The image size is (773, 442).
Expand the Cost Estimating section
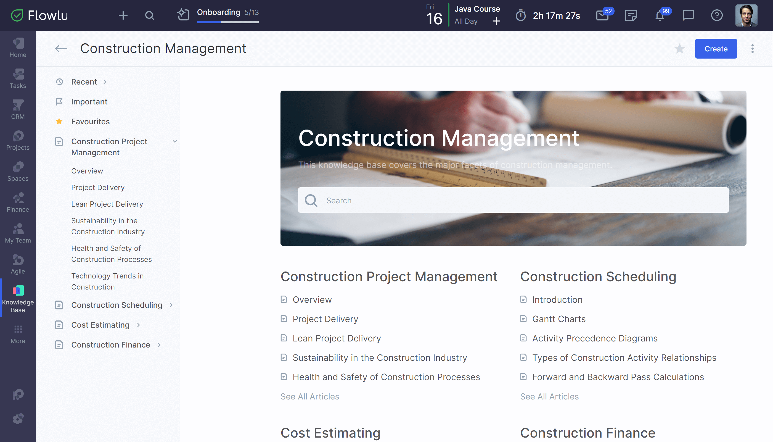tap(139, 325)
